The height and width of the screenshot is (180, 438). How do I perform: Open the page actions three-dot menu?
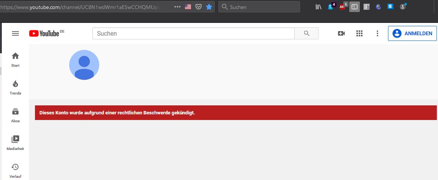pyautogui.click(x=177, y=7)
